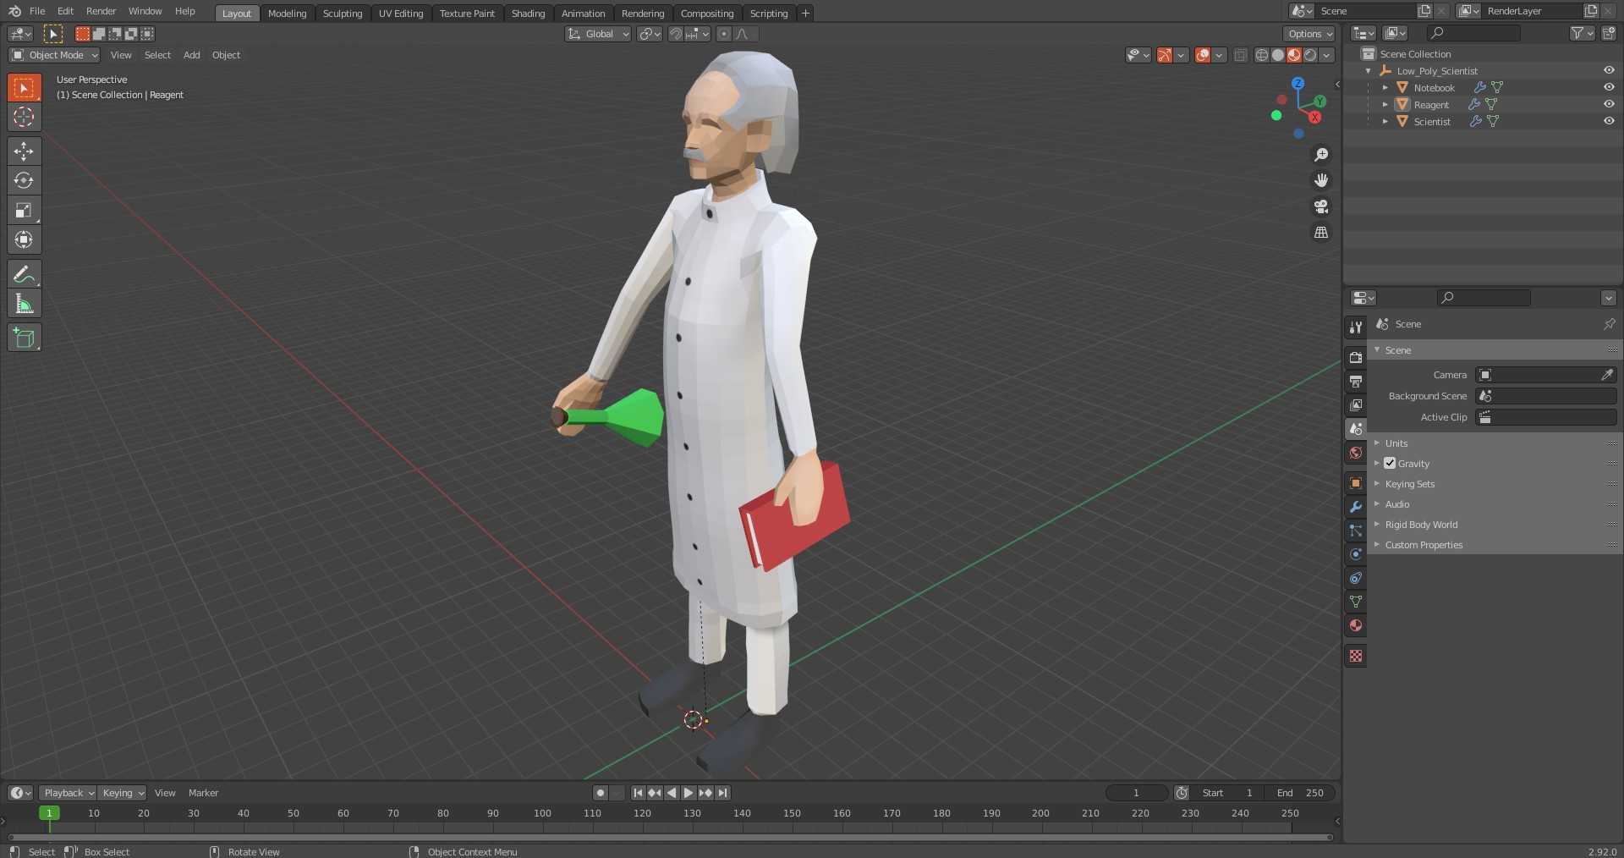Viewport: 1624px width, 858px height.
Task: Hide the Low_Poly_Scientist collection
Action: coord(1609,70)
